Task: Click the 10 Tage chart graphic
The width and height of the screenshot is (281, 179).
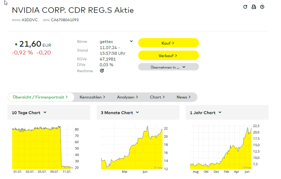Action: [45, 148]
